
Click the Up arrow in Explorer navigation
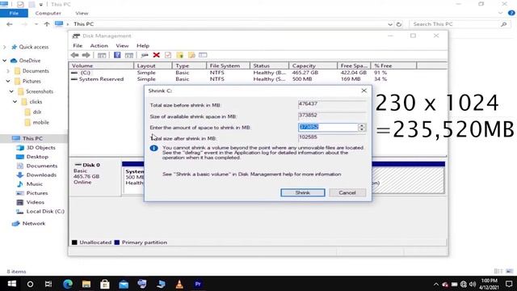[x=47, y=24]
